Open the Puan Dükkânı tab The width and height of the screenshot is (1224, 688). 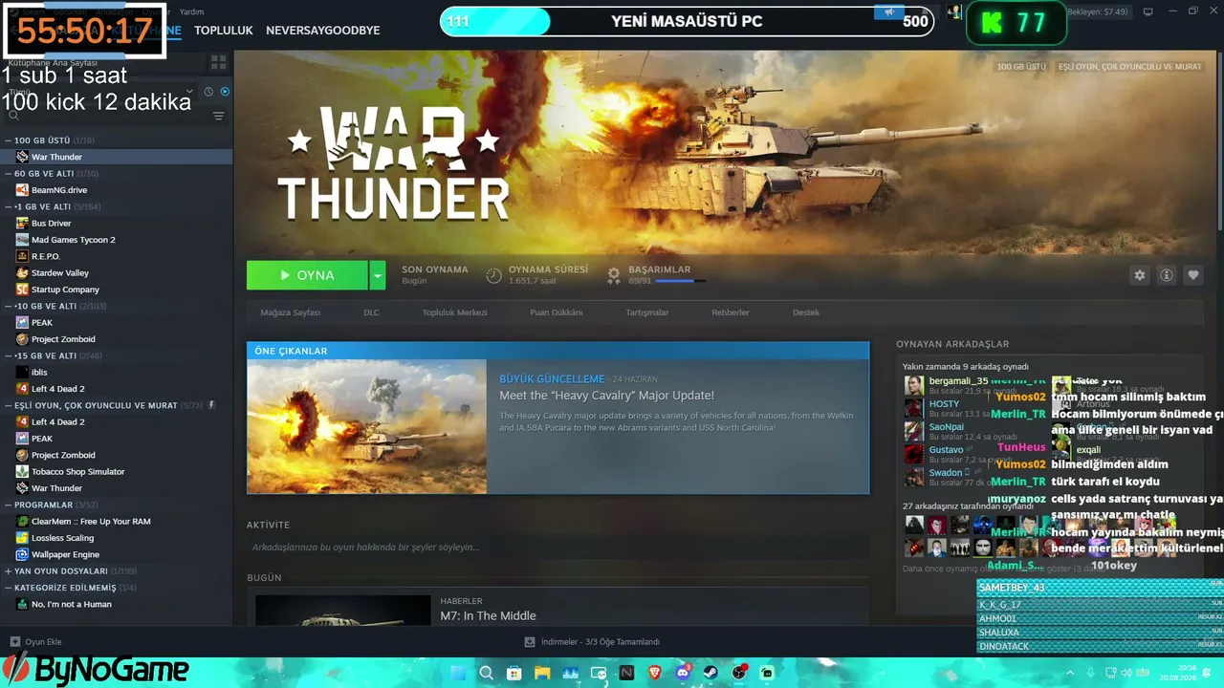(557, 312)
